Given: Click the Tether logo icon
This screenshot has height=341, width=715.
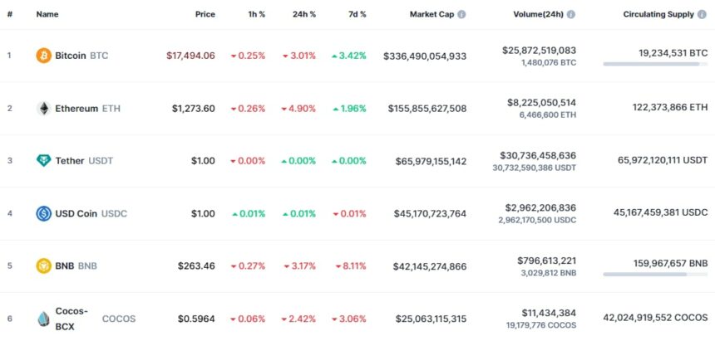Looking at the screenshot, I should click(x=43, y=161).
